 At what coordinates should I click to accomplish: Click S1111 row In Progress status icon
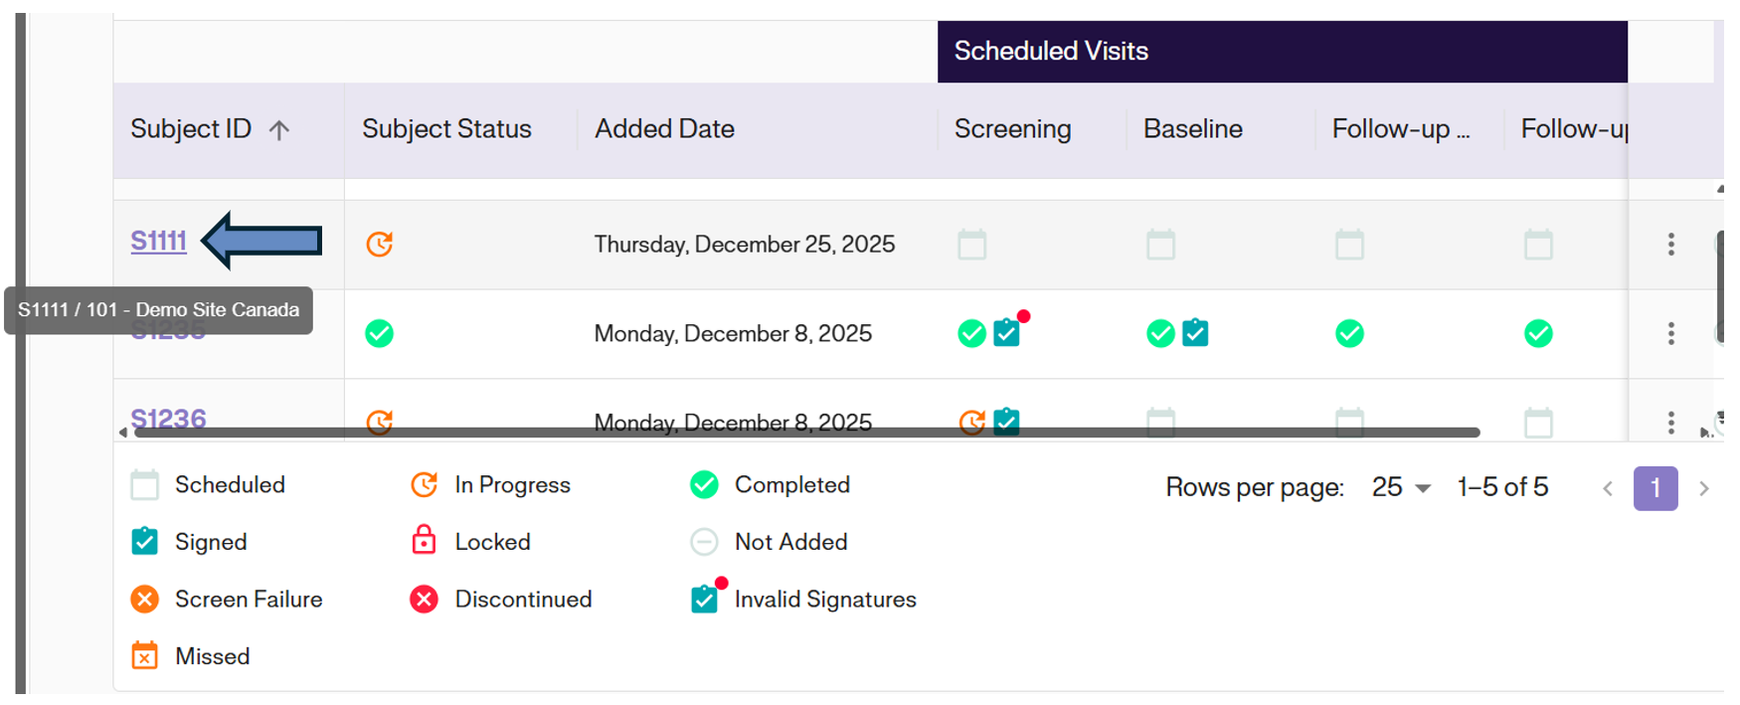(x=379, y=244)
